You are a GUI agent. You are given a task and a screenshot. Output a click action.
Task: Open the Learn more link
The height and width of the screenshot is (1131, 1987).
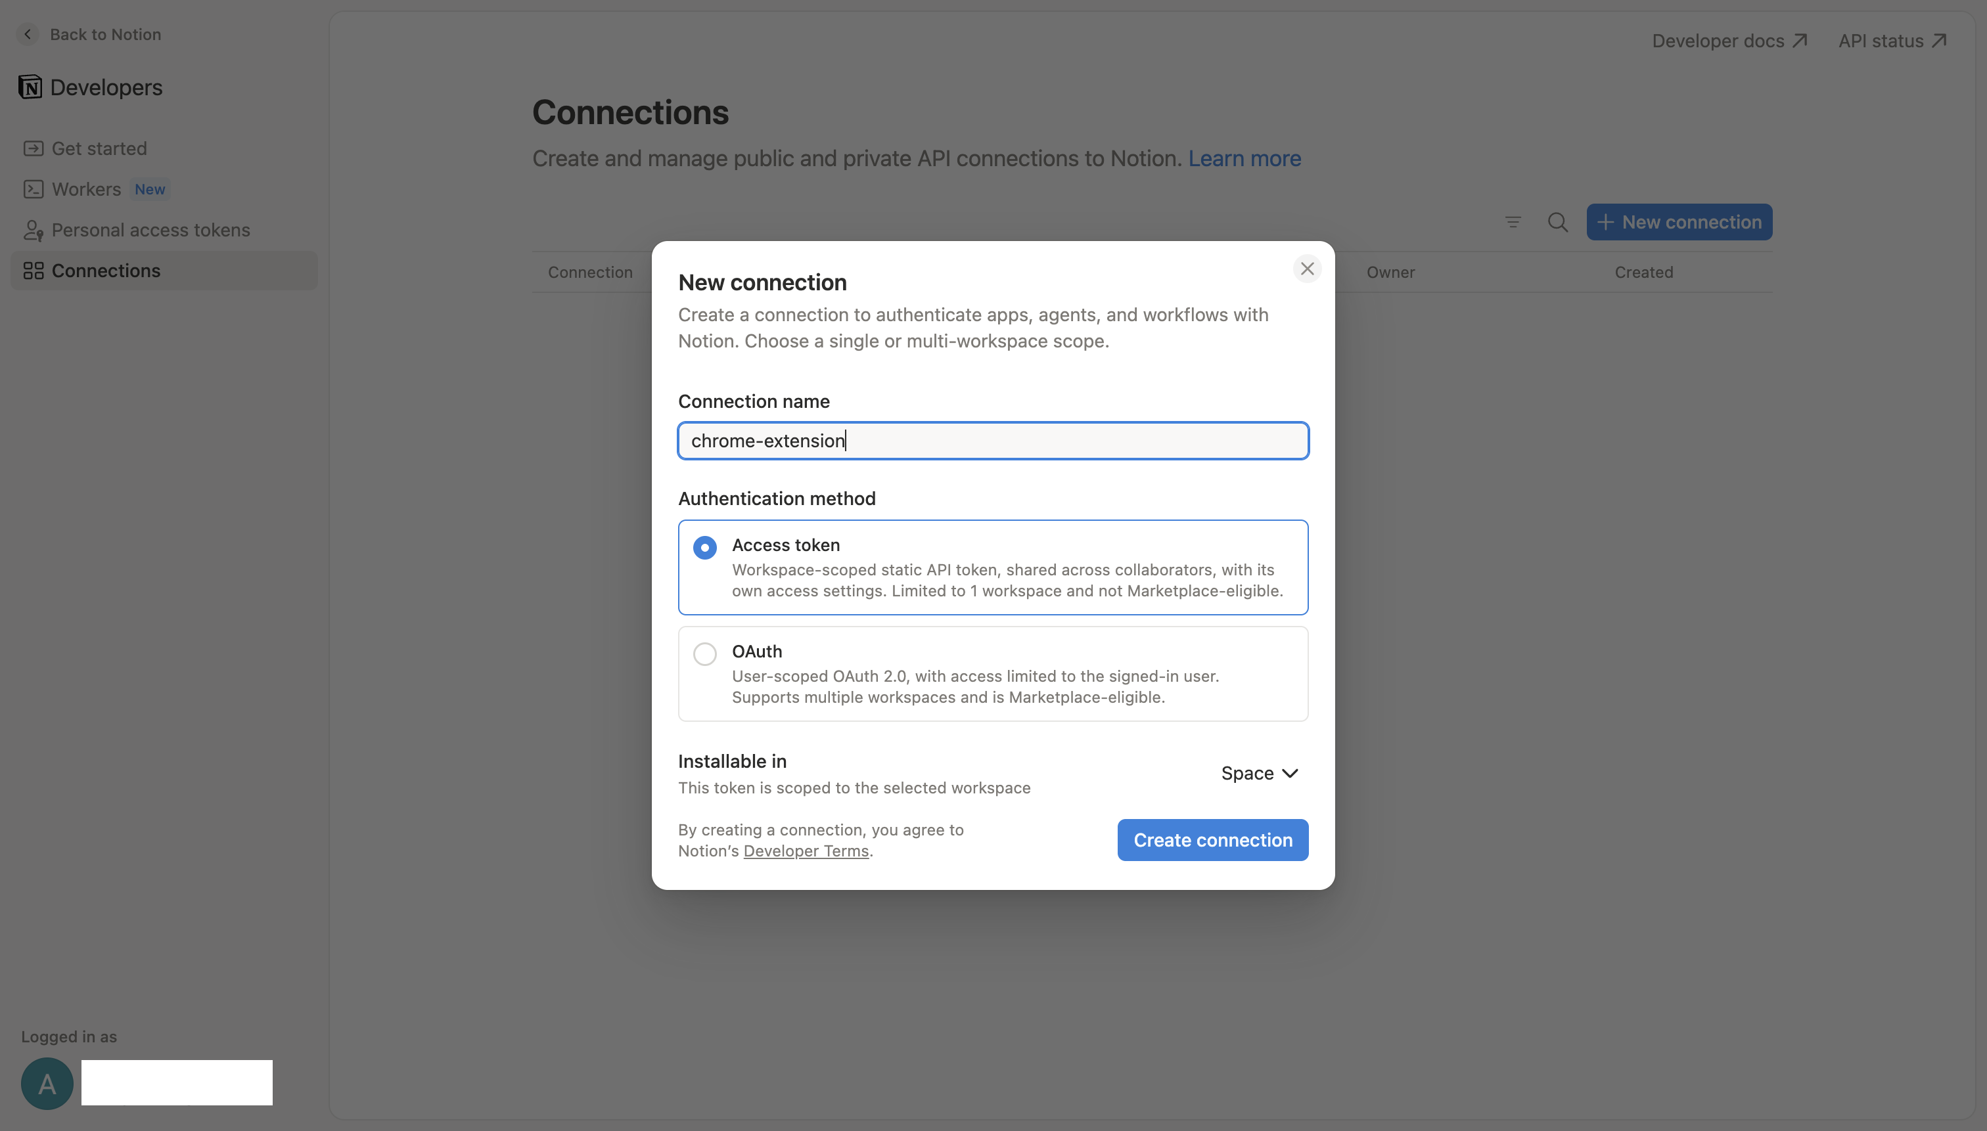[1244, 158]
